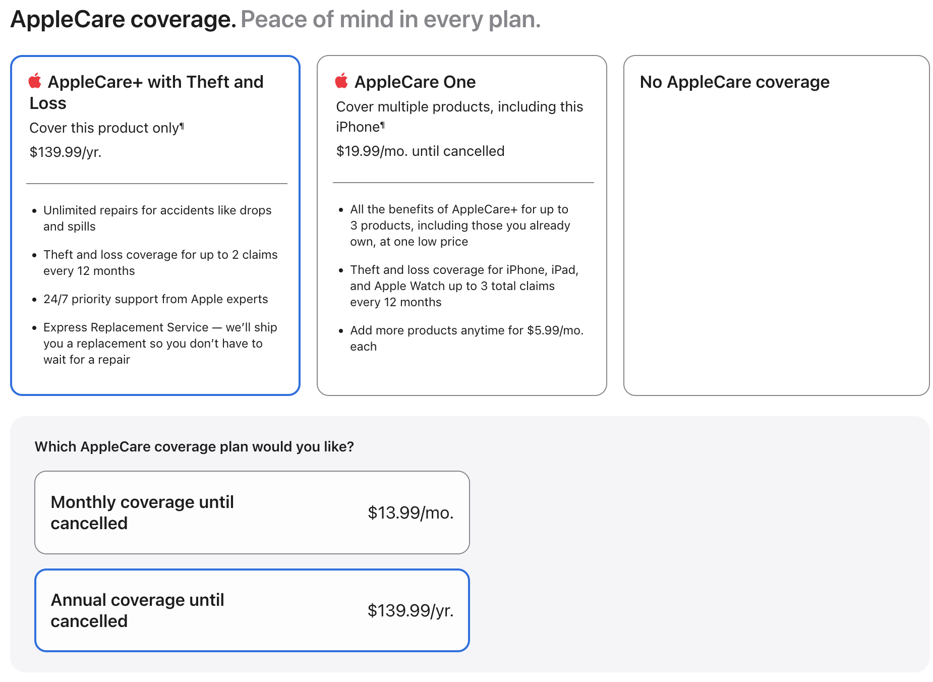Click the $19.99/mo. until cancelled price
Screen dimensions: 933x682
pos(420,151)
